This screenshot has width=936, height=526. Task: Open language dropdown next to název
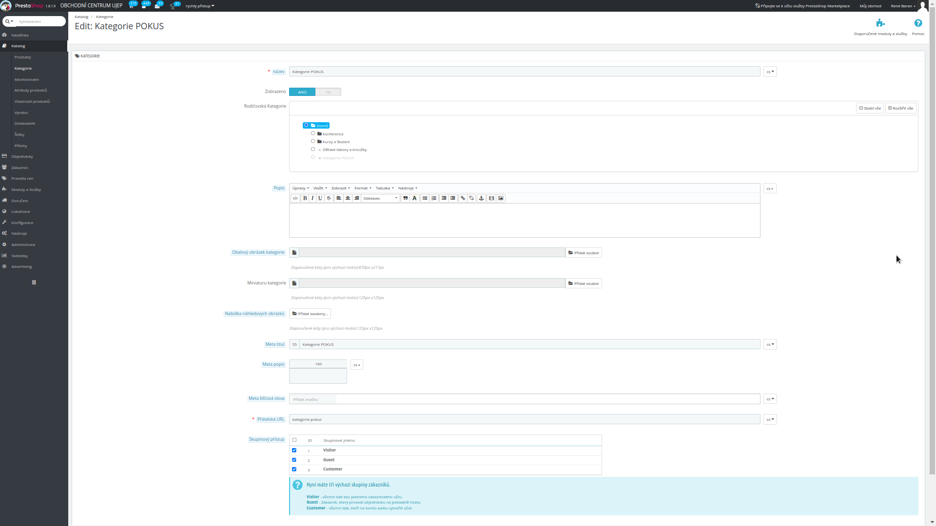770,72
